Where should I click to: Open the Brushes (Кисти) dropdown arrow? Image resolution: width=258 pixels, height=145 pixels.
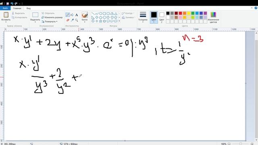[85, 22]
